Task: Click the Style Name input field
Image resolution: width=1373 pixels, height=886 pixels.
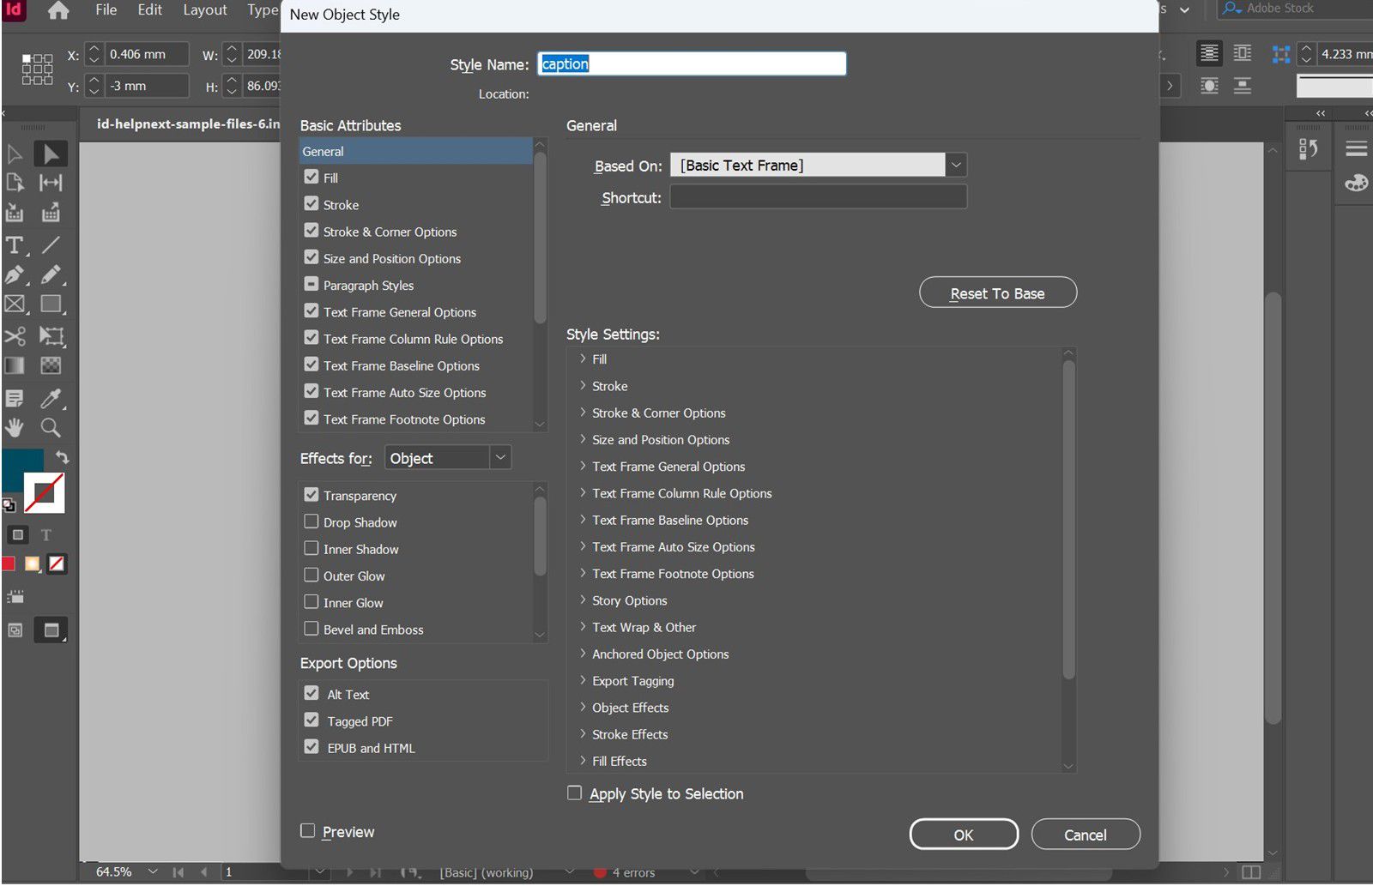Action: click(692, 63)
